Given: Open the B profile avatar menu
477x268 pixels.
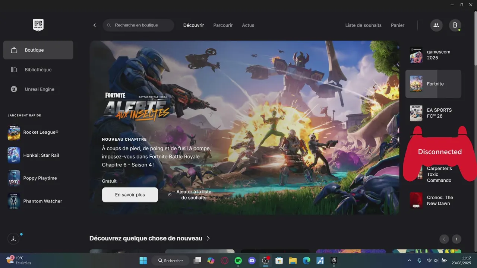Looking at the screenshot, I should tap(455, 25).
